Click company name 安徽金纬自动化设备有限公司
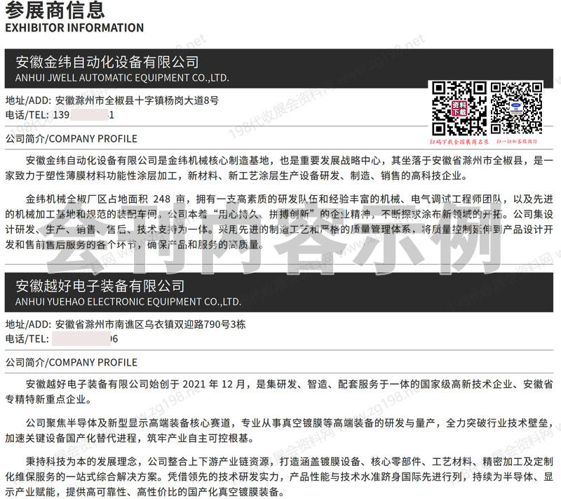The image size is (561, 499). 107,62
